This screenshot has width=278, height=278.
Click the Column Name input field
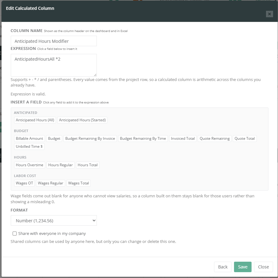[x=54, y=41]
